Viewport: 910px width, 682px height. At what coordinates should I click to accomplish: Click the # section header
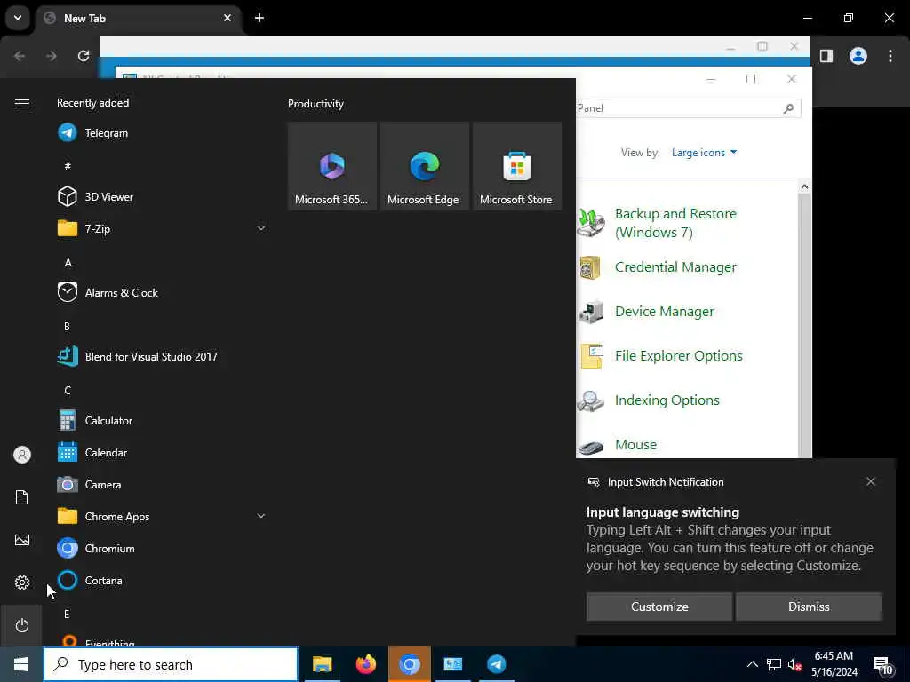68,166
